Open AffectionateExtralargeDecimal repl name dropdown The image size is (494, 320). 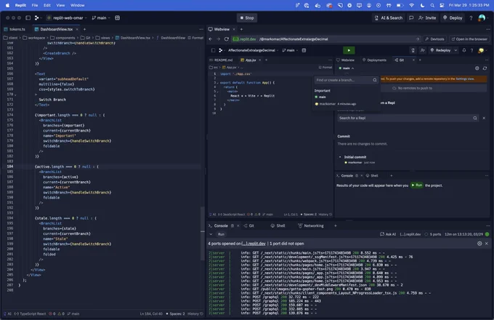point(253,50)
